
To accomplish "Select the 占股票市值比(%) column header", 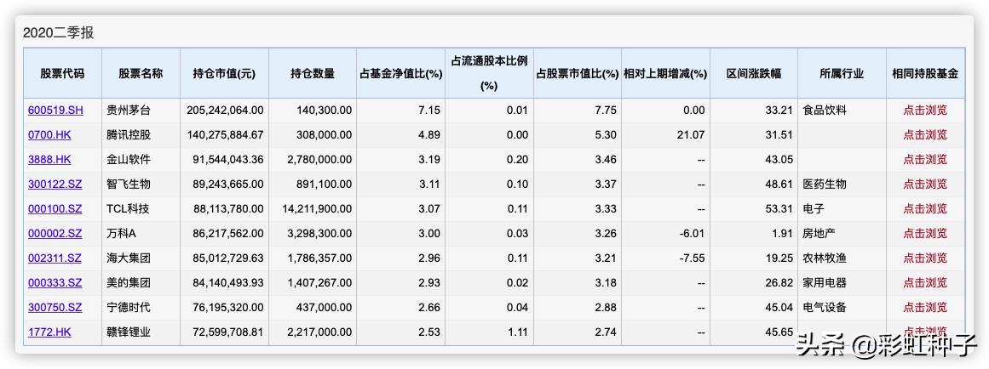I will pyautogui.click(x=577, y=73).
